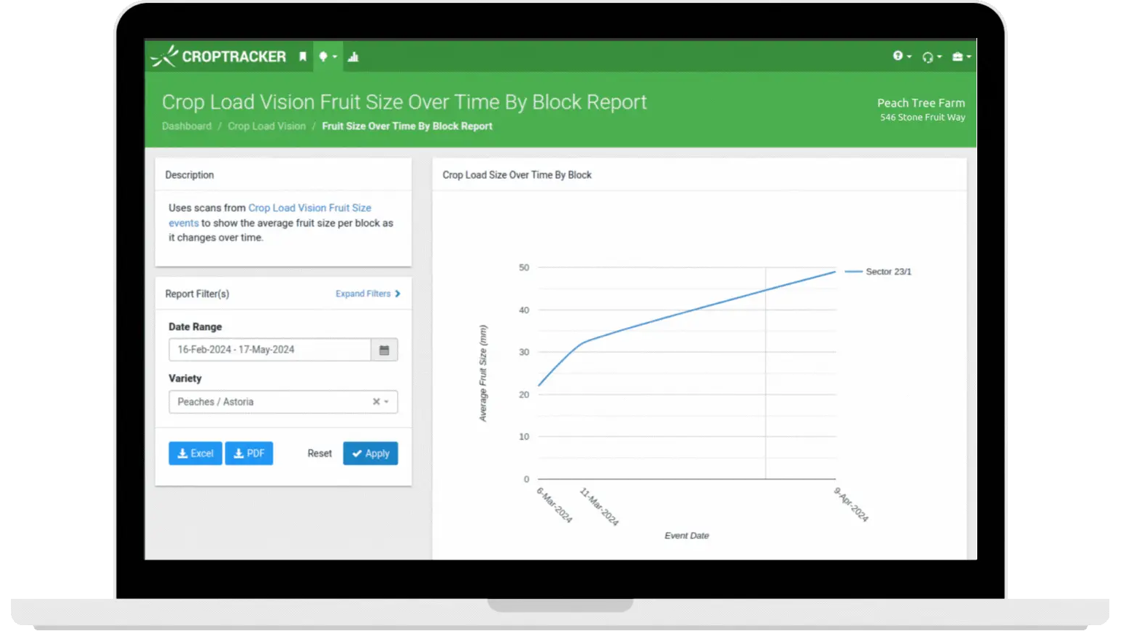The height and width of the screenshot is (631, 1121).
Task: Open the headset support menu
Action: pyautogui.click(x=932, y=57)
